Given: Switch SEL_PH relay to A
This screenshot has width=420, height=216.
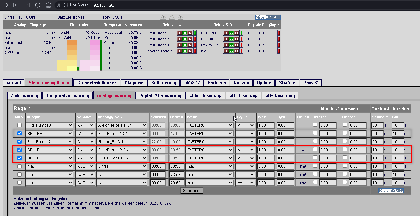Looking at the screenshot, I should 231,33.
